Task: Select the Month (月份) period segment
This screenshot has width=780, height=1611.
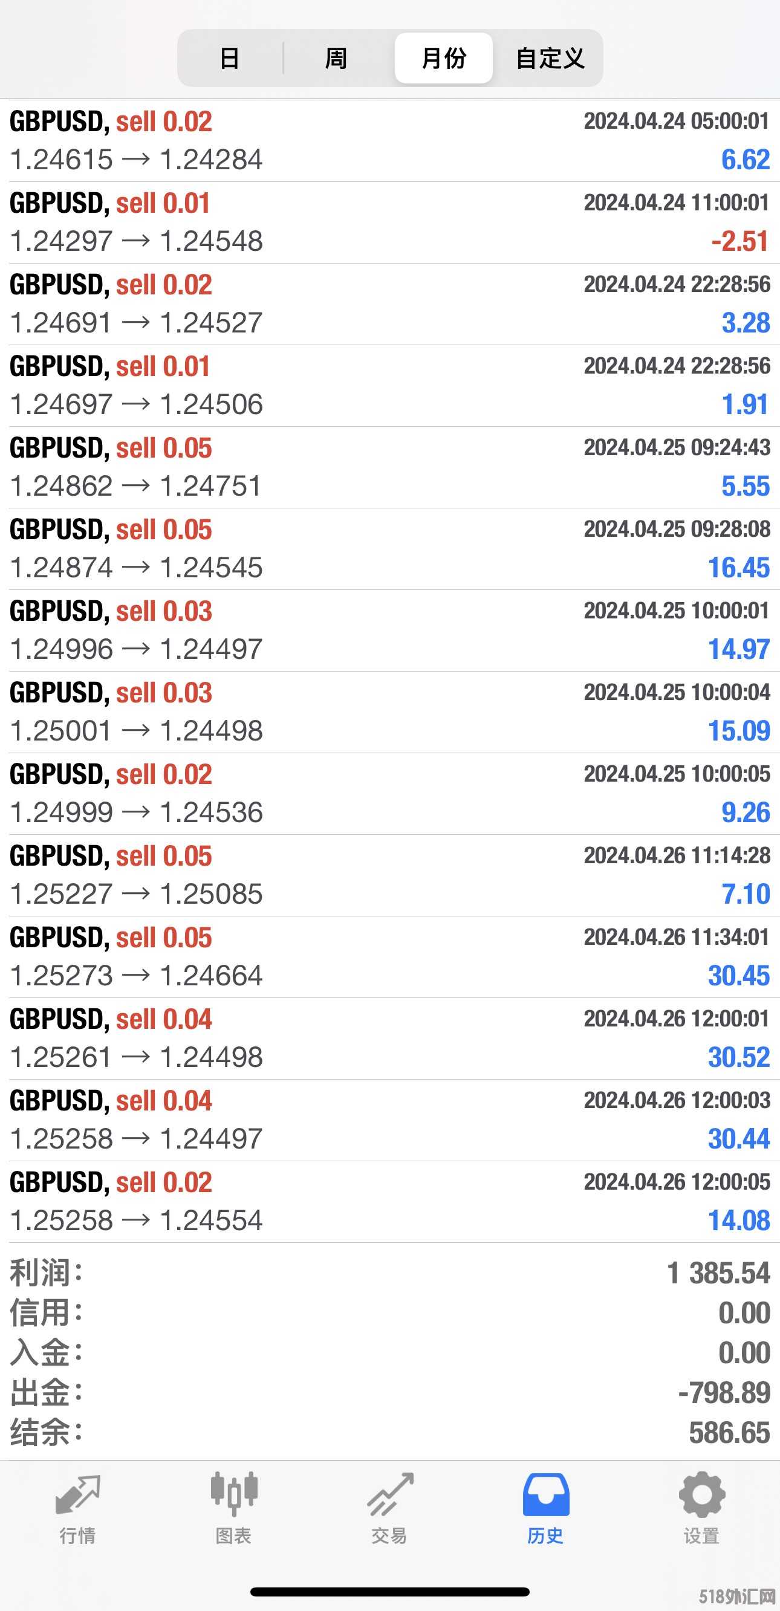Action: (x=443, y=58)
